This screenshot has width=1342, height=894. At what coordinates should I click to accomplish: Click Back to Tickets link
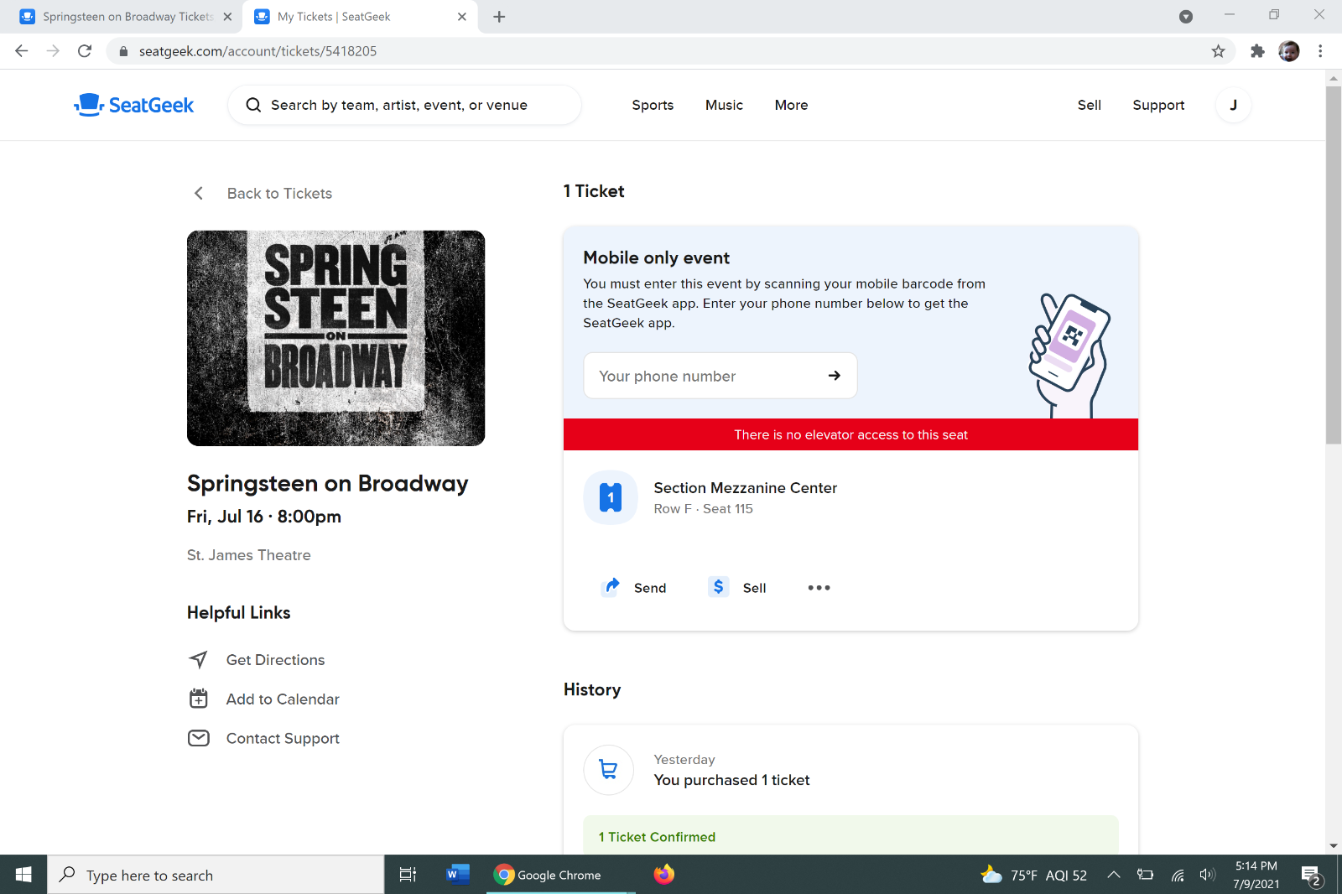(x=279, y=194)
